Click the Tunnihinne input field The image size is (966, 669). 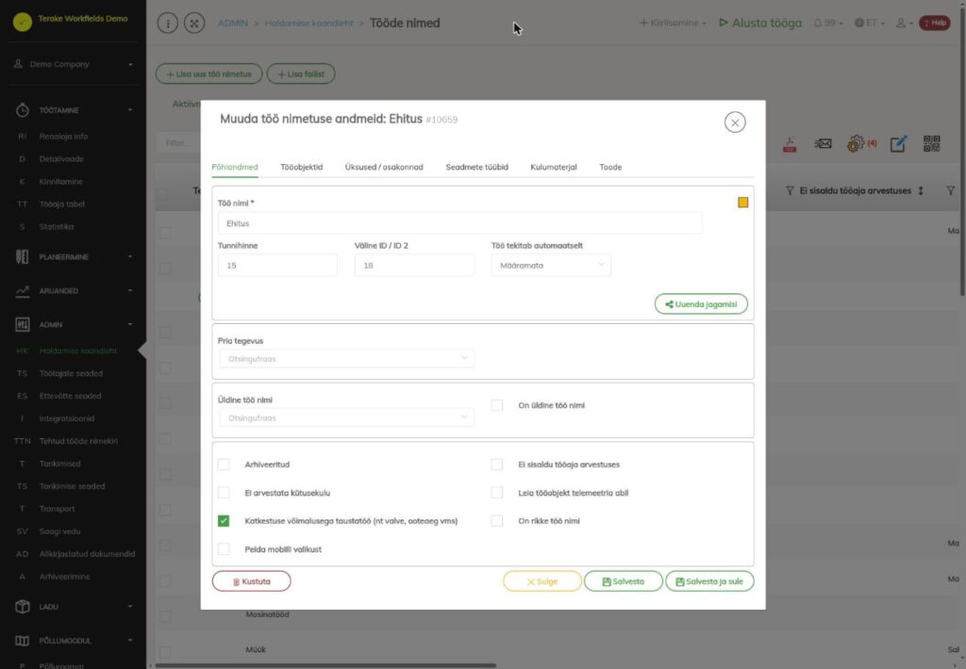click(x=277, y=266)
